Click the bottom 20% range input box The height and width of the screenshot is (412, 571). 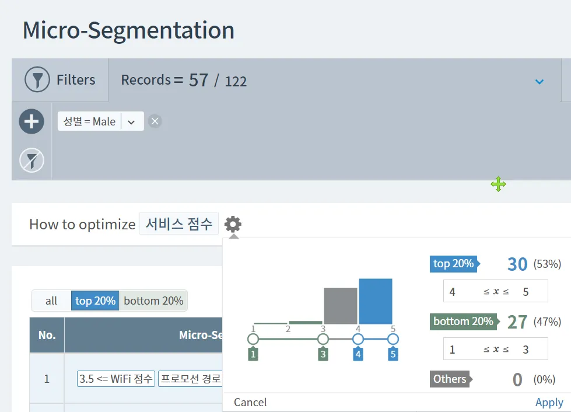click(x=495, y=349)
